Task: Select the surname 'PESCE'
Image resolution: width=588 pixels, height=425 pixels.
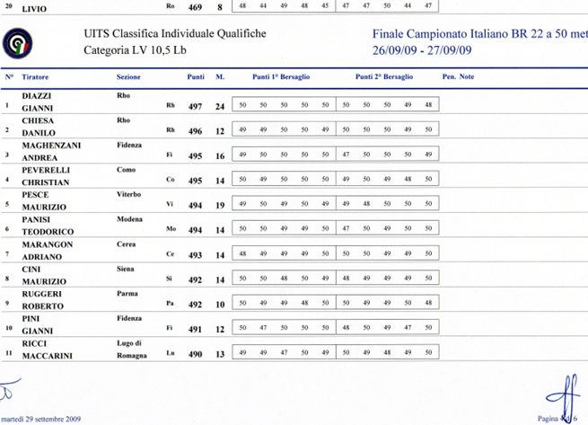Action: pyautogui.click(x=35, y=195)
